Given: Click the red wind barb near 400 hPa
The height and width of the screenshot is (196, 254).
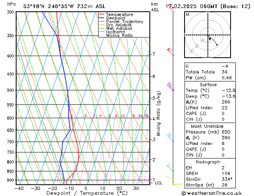Looking at the screenshot, I should (x=171, y=52).
